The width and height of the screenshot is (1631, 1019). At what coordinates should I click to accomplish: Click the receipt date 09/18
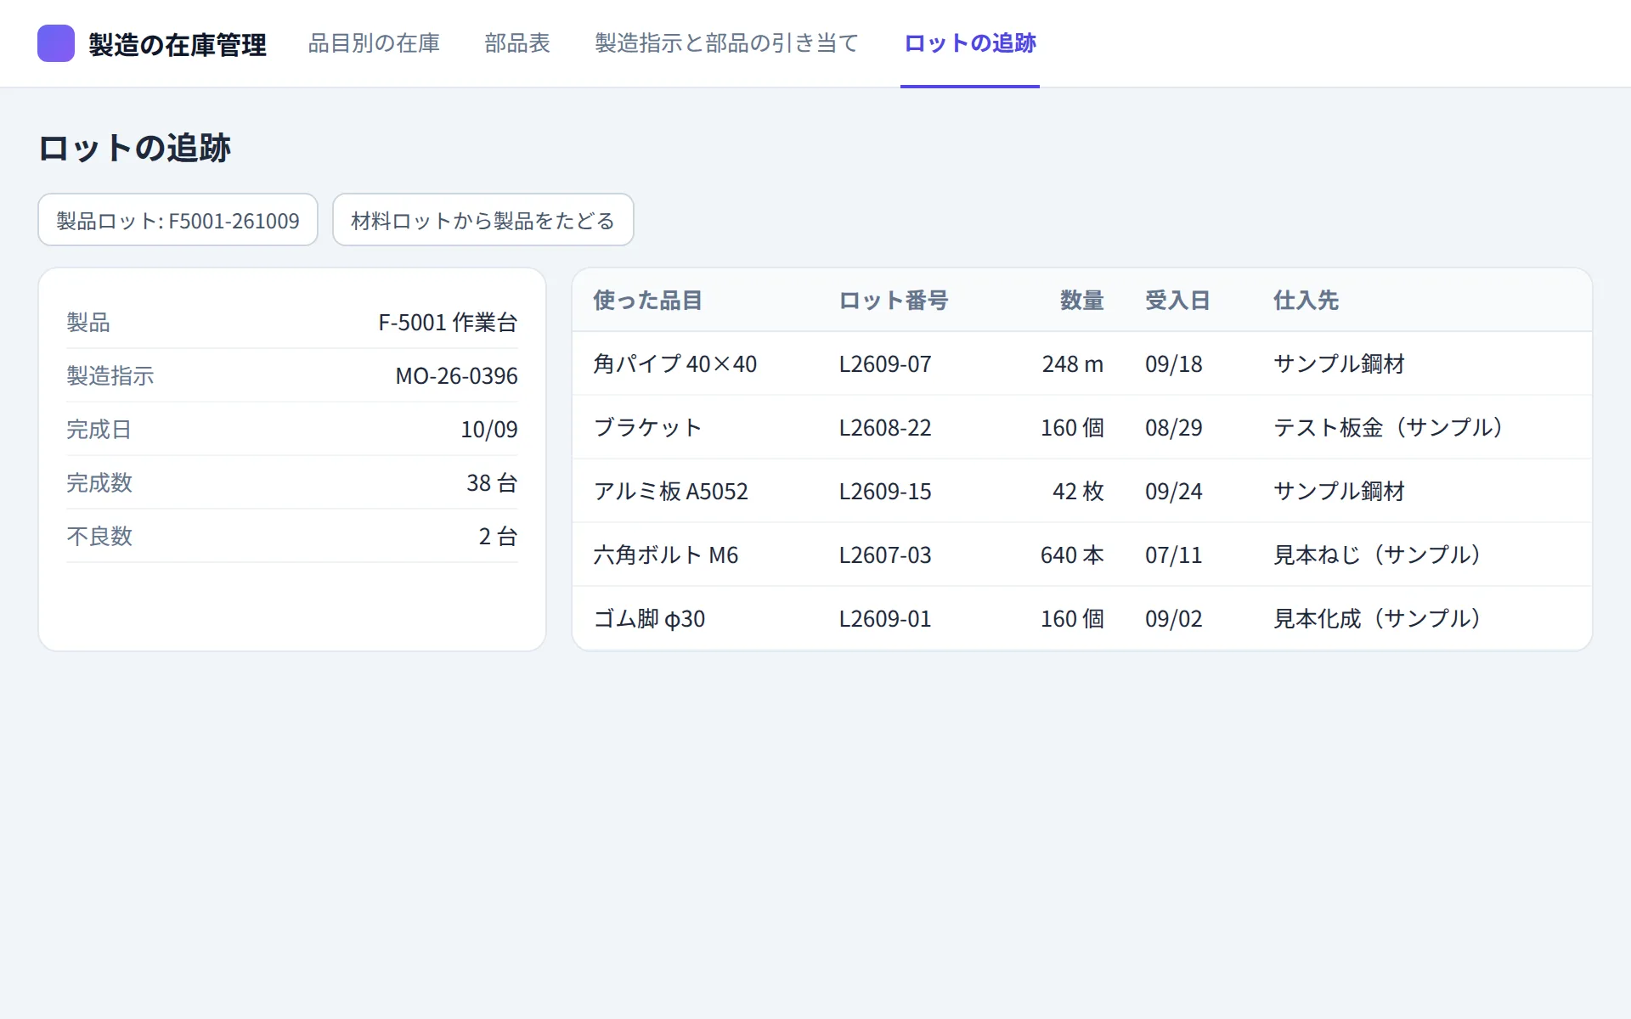pyautogui.click(x=1174, y=363)
